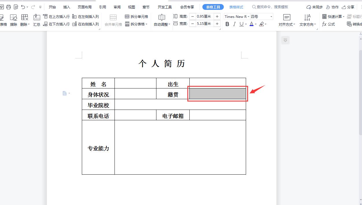
Task: Switch to 视图 (View) tab
Action: coord(132,7)
